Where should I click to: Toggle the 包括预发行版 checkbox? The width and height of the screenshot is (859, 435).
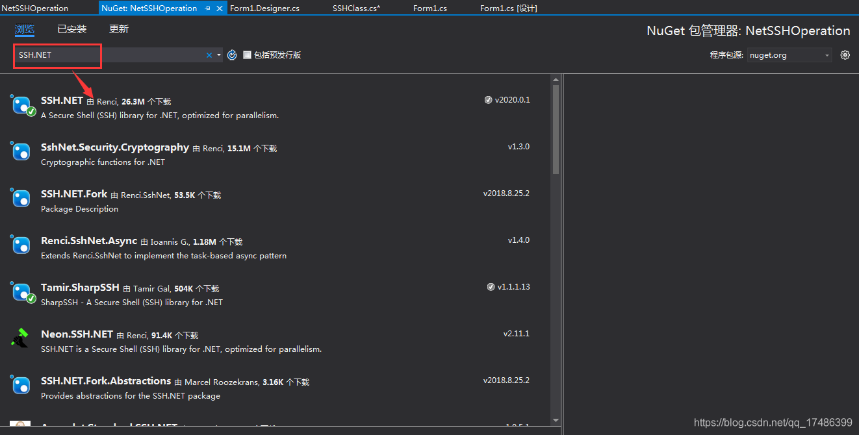click(x=247, y=55)
